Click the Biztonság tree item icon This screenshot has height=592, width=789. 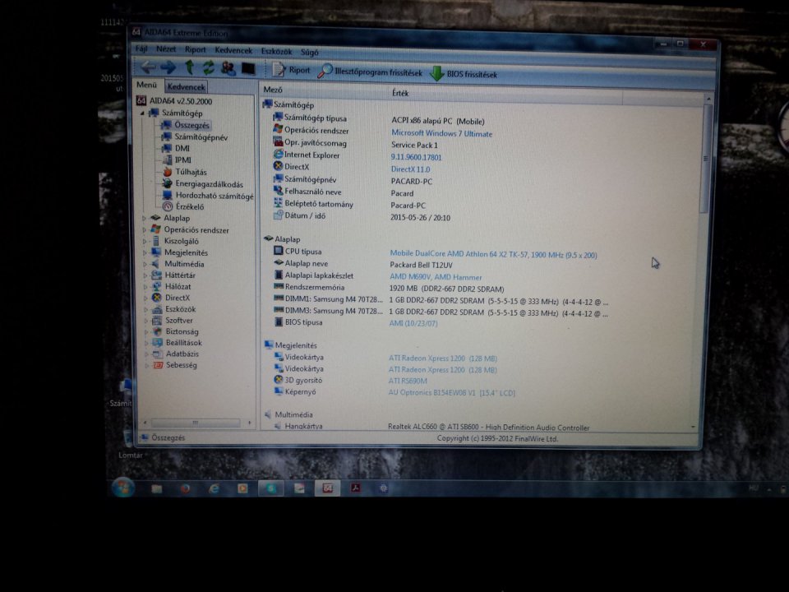pos(158,331)
